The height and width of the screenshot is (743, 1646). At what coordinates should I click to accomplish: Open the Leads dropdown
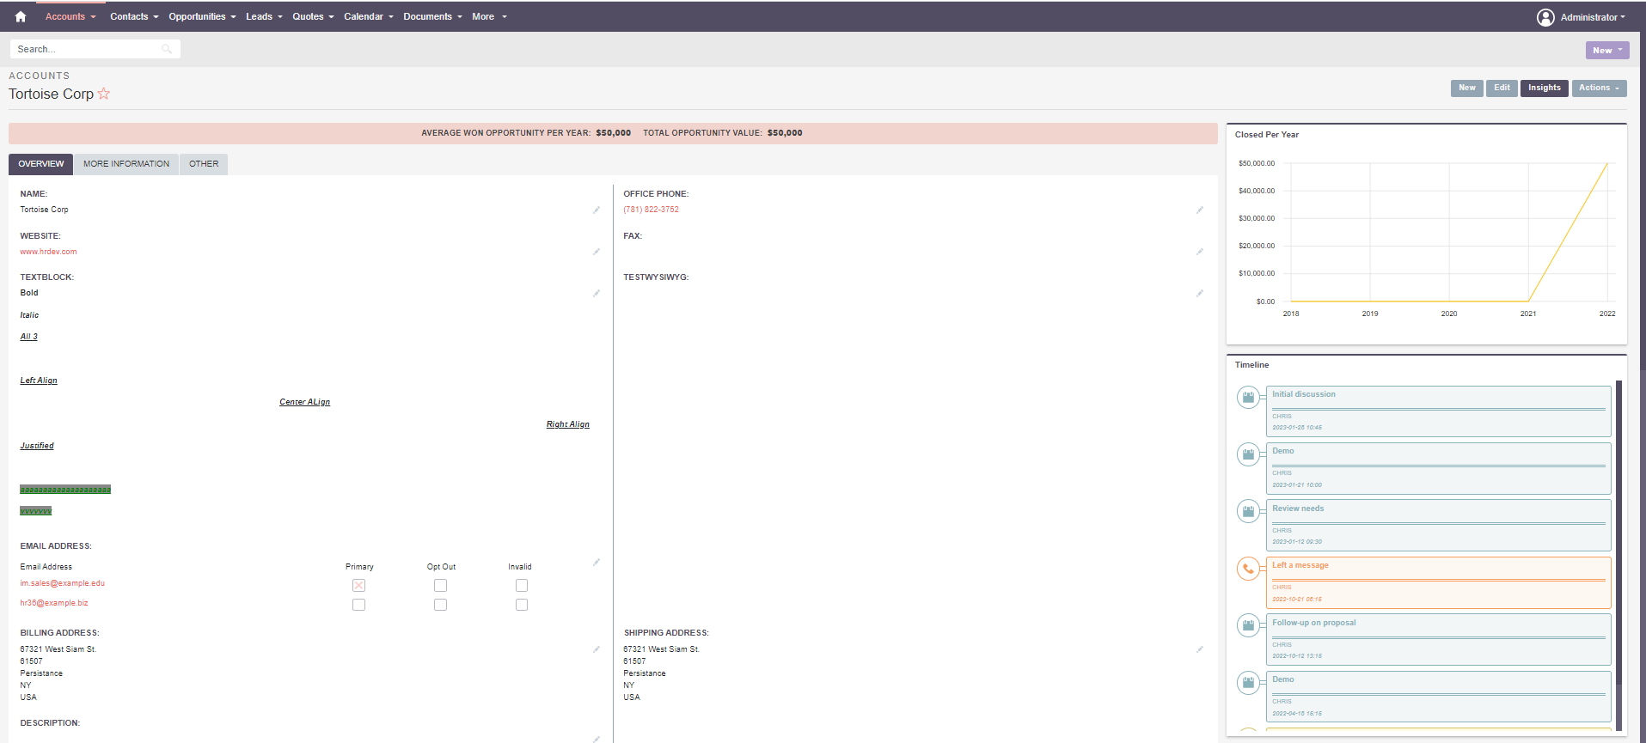pos(264,16)
